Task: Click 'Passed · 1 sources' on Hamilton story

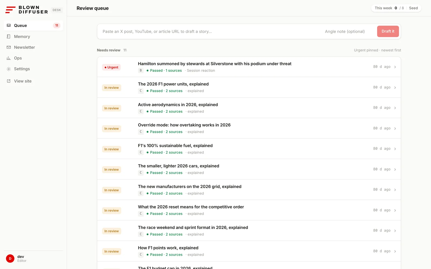Action: [x=164, y=70]
